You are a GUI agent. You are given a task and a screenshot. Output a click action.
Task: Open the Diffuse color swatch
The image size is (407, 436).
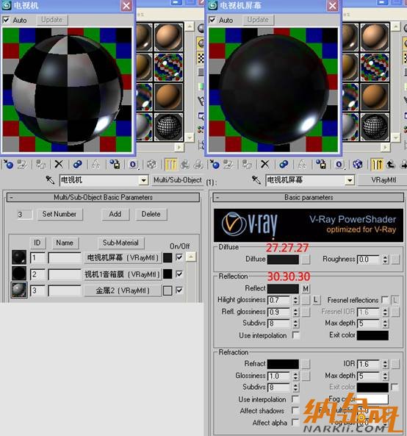(283, 260)
